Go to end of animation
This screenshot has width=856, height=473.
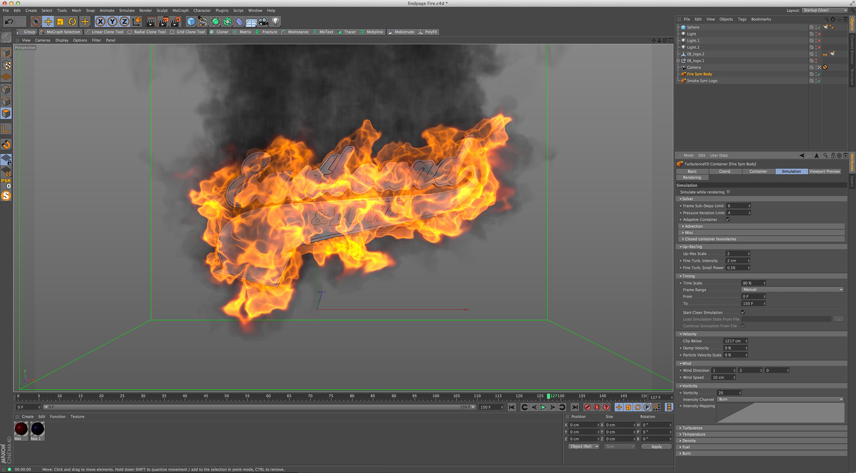pos(575,407)
